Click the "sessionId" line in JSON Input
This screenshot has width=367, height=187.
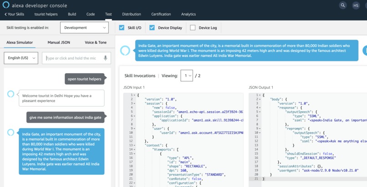coord(198,112)
